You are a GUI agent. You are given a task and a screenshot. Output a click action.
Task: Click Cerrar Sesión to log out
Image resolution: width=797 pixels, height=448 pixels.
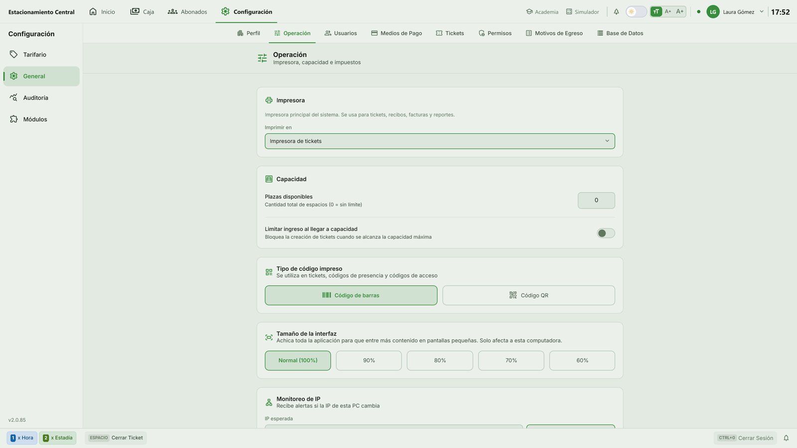click(745, 438)
